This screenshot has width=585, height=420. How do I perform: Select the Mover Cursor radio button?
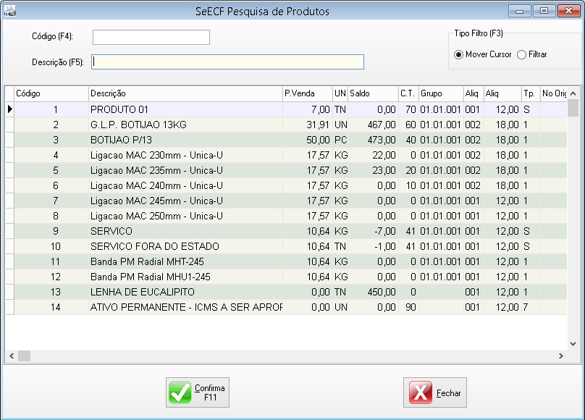tap(458, 54)
